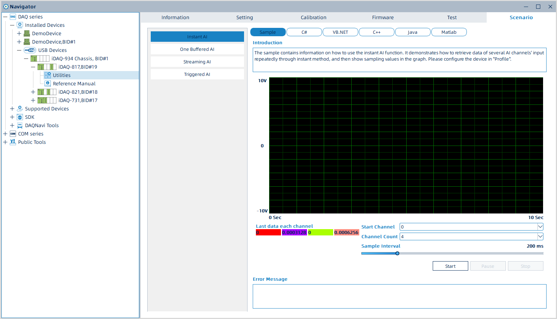The height and width of the screenshot is (319, 557).
Task: Open Utilities for the iDAQ-817
Action: [x=48, y=75]
